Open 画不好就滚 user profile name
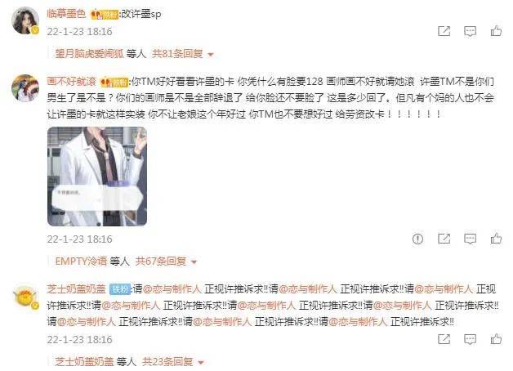 point(71,81)
